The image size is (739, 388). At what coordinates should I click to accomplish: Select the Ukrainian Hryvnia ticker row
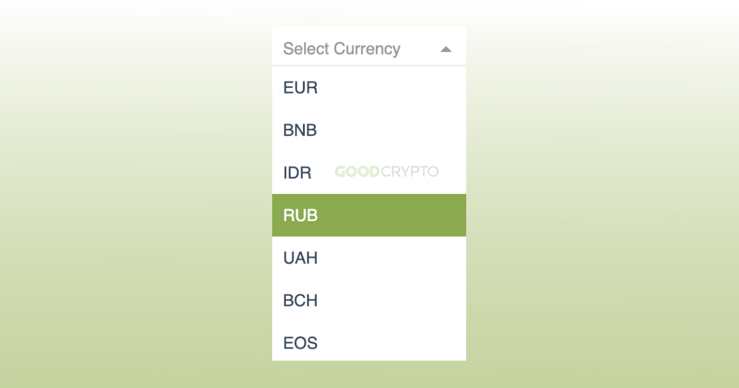(x=368, y=258)
